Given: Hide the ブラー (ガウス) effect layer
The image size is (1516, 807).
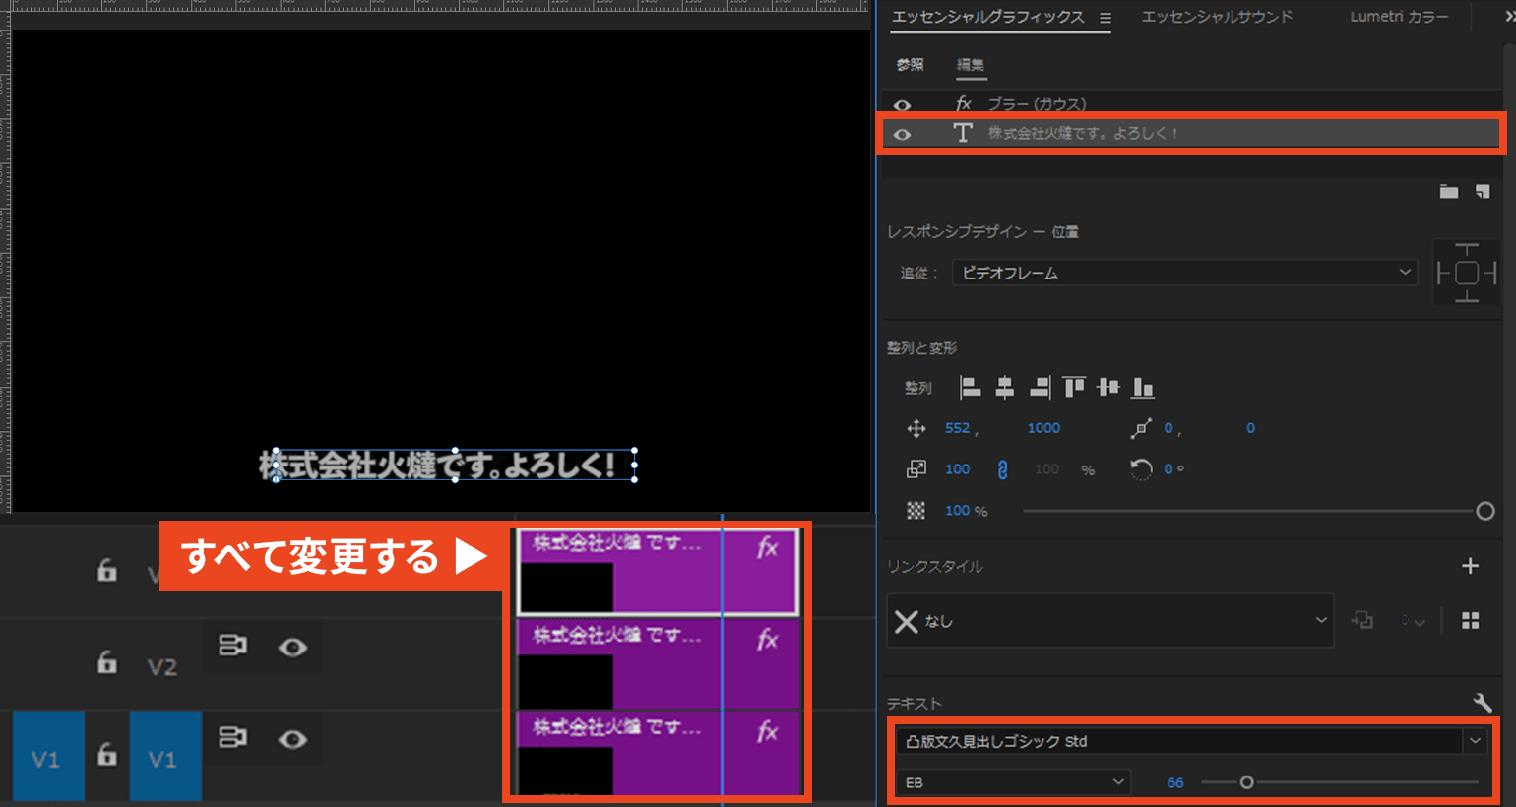Looking at the screenshot, I should coord(902,104).
